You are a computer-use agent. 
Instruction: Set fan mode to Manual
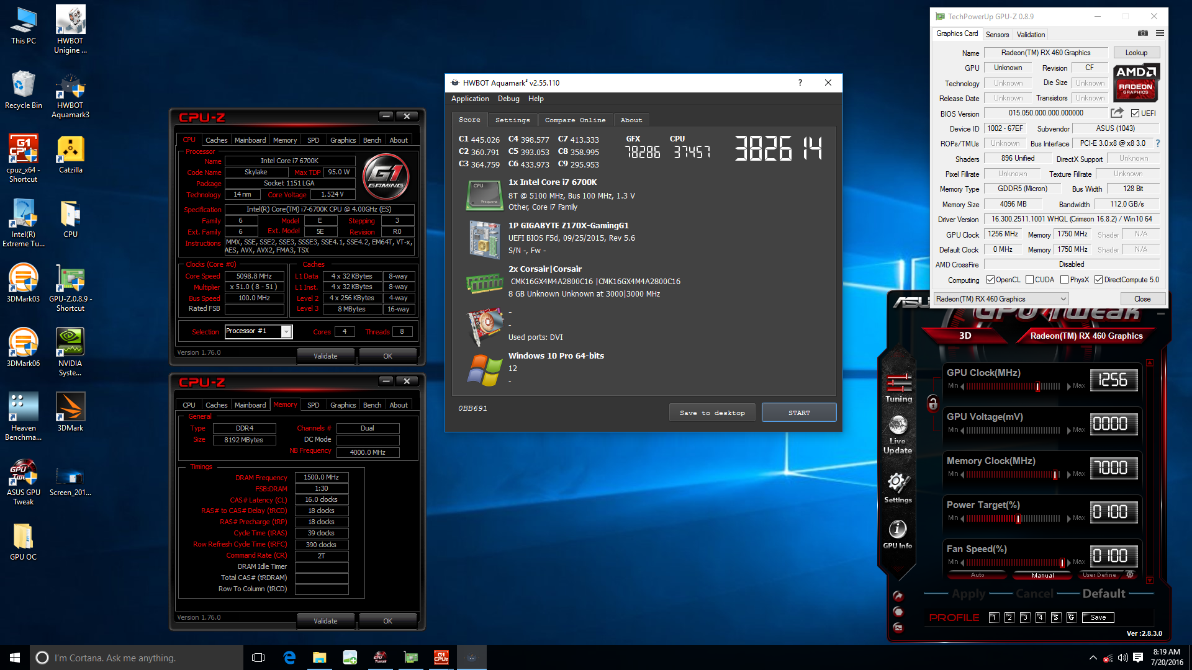tap(1043, 575)
